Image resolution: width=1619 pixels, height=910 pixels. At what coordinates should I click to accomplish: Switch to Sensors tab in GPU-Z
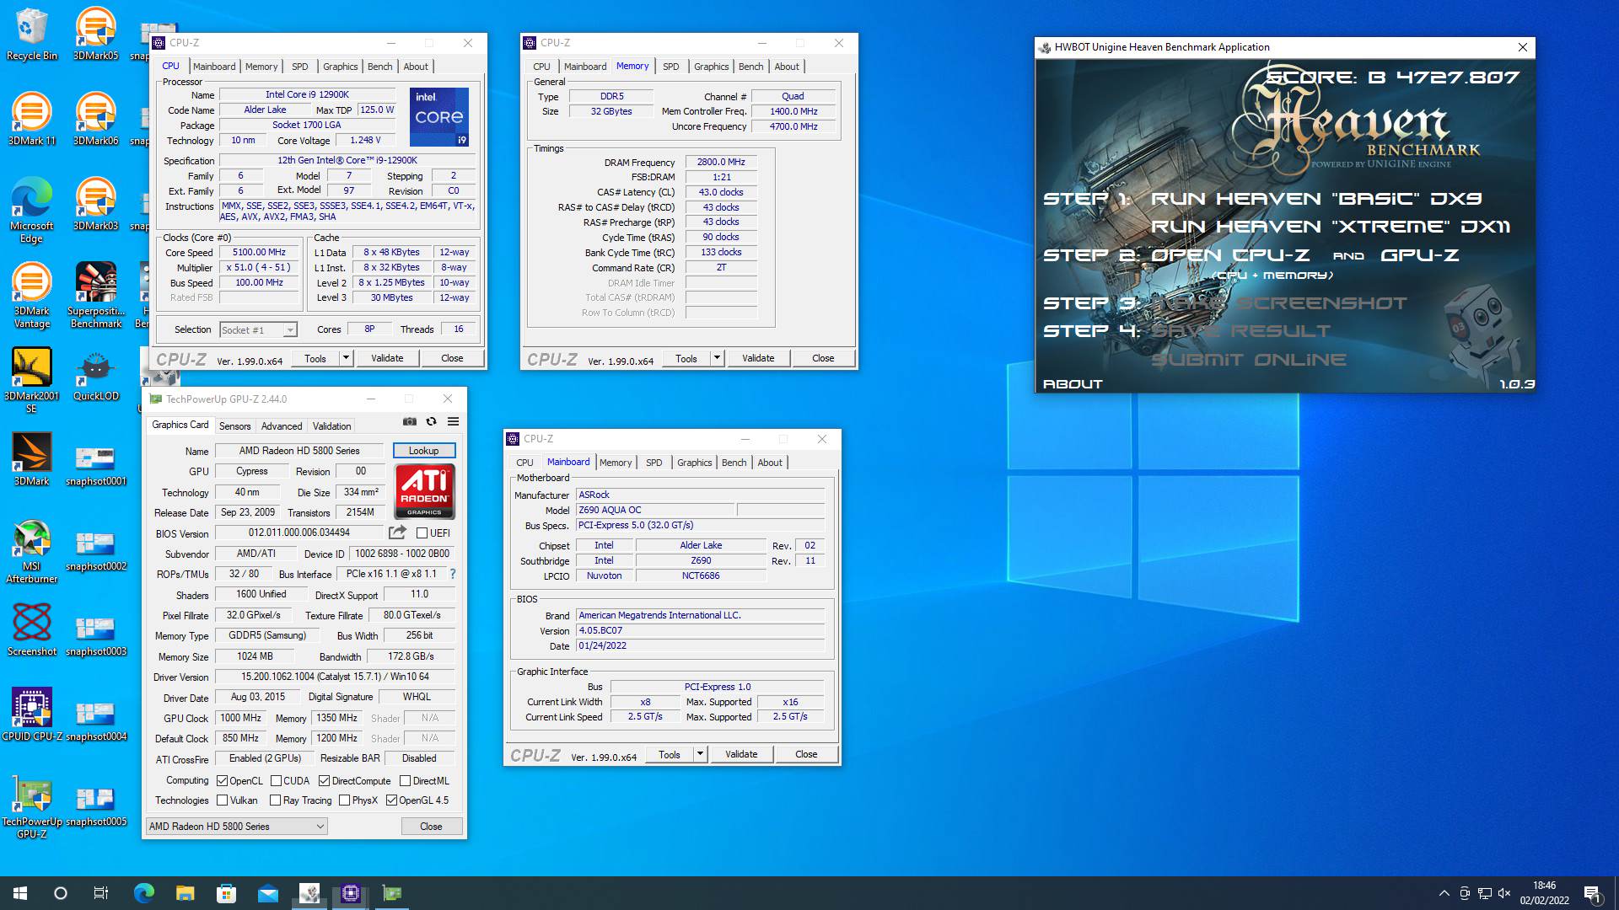coord(234,426)
